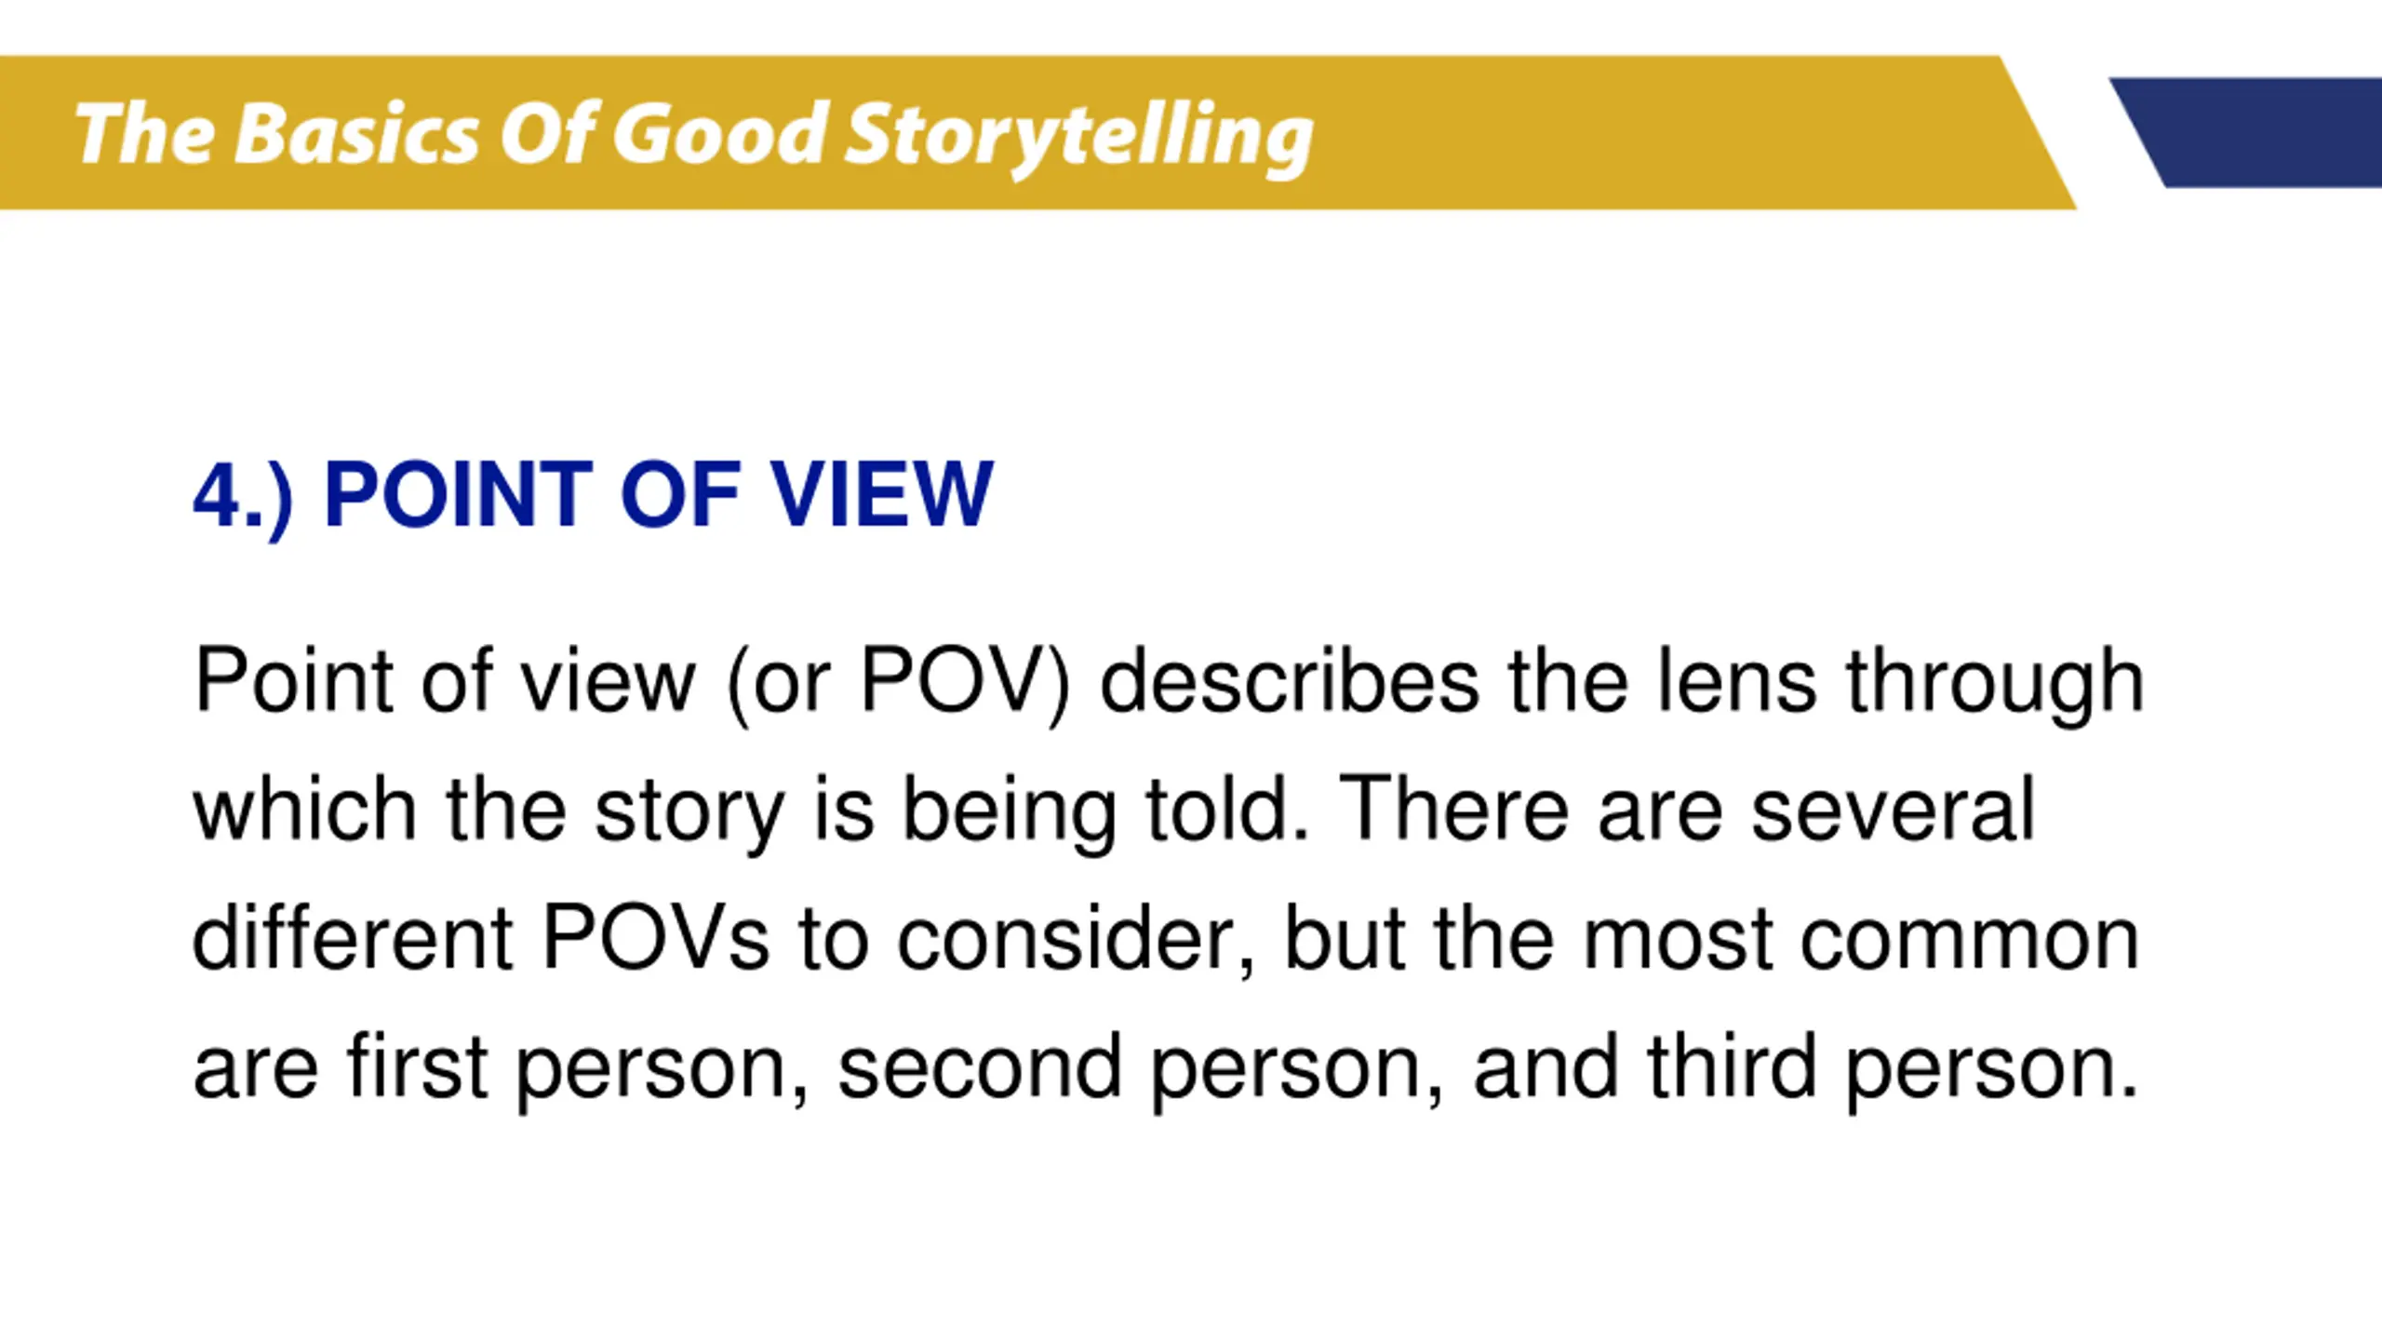Click the word 'through' ending the first line
Image resolution: width=2382 pixels, height=1340 pixels.
pyautogui.click(x=1995, y=686)
